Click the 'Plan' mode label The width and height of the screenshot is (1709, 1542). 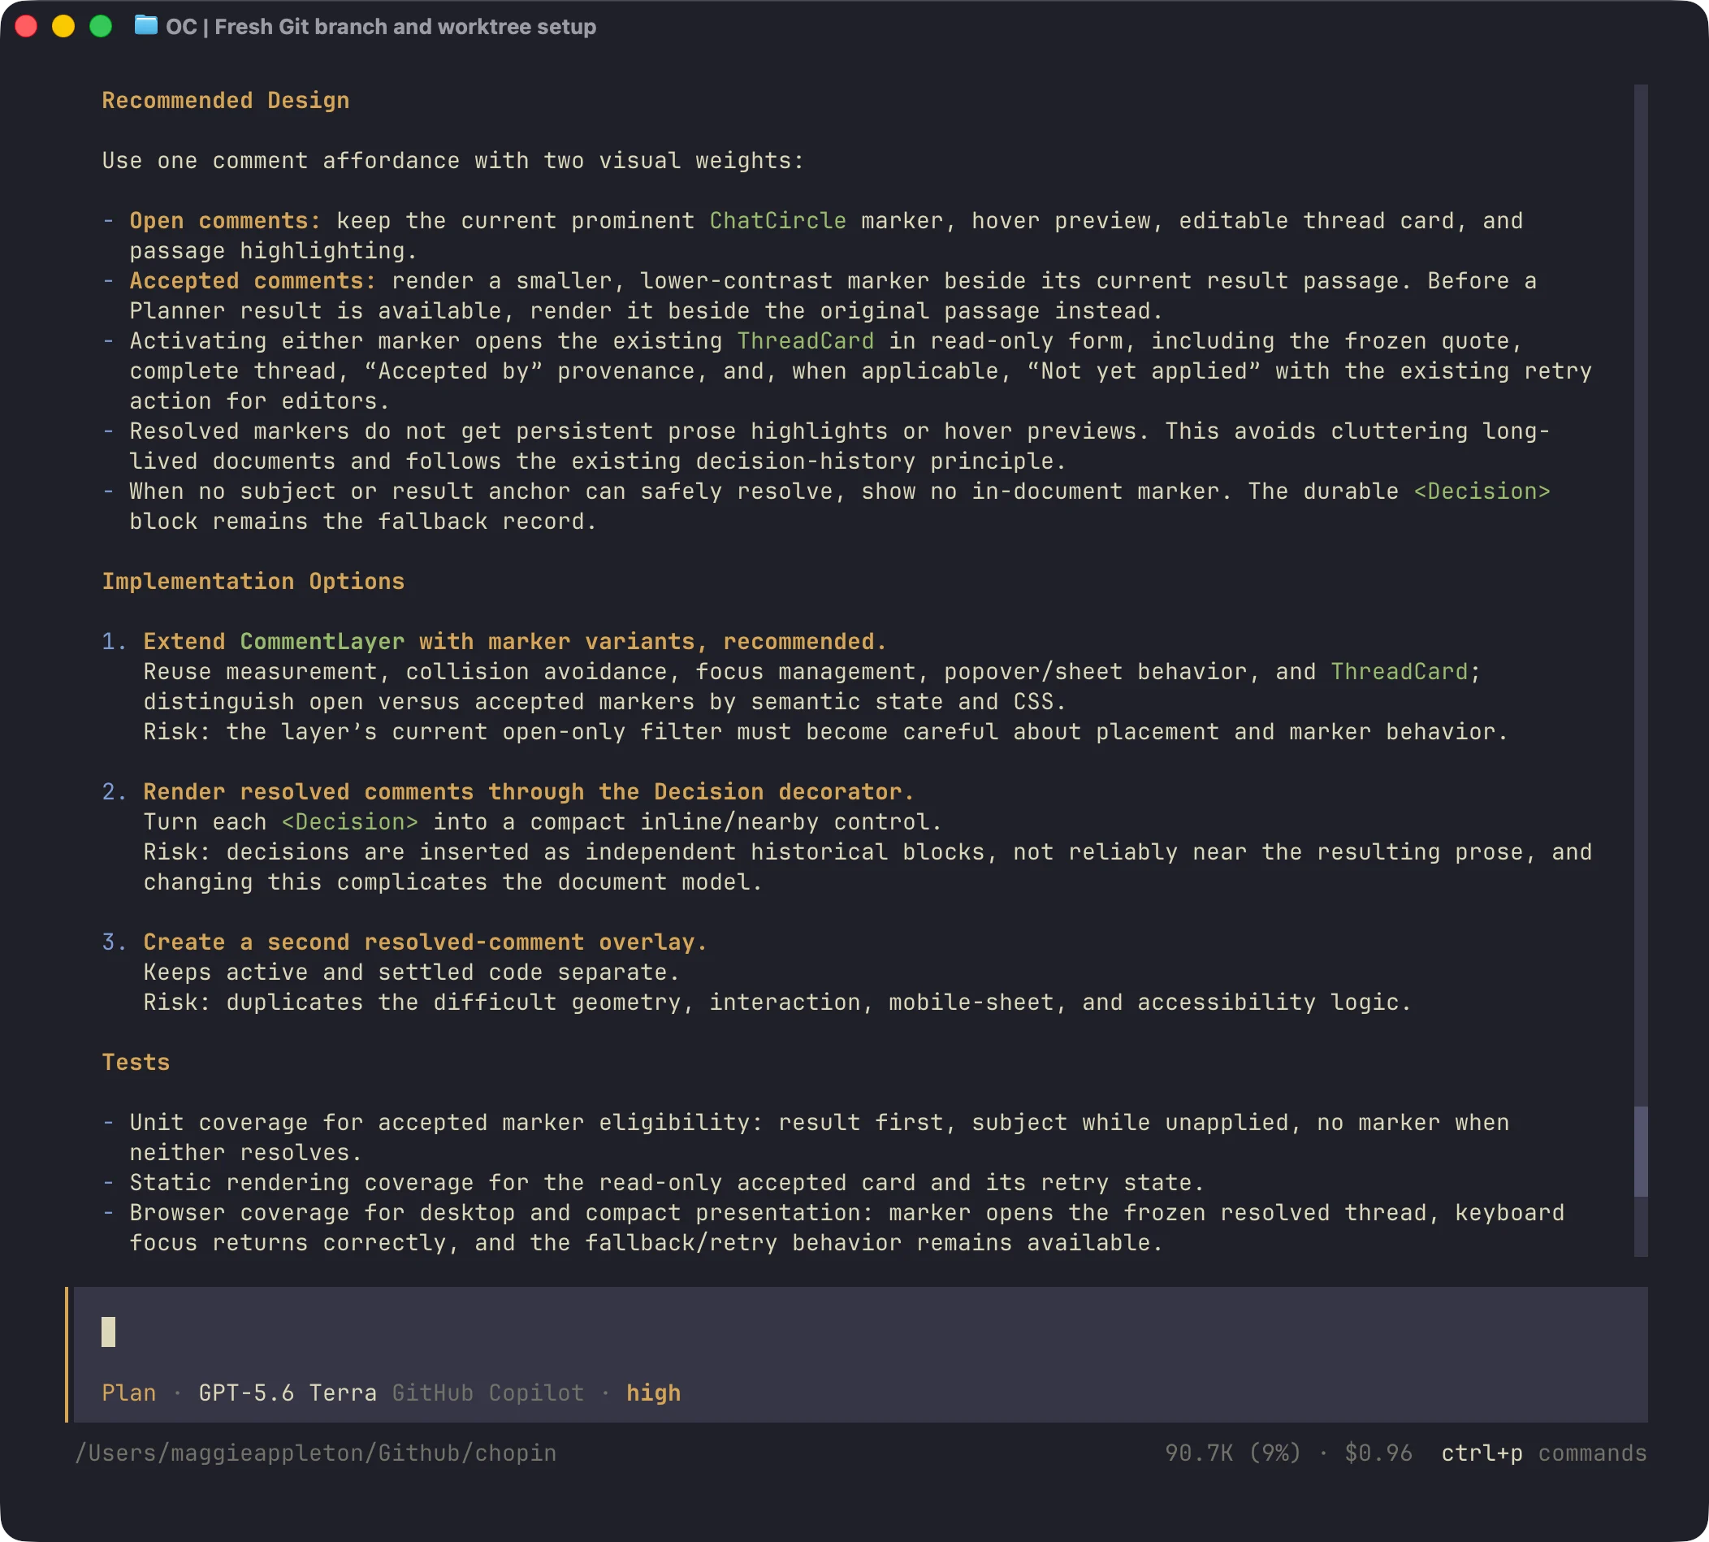point(128,1393)
